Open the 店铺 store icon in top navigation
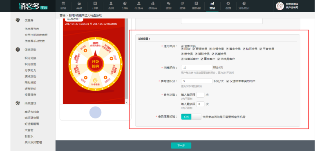The image size is (315, 151). click(x=63, y=3)
